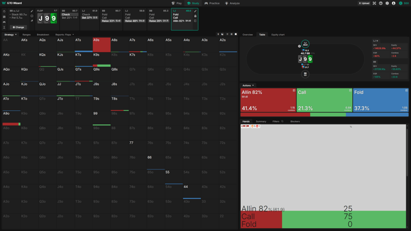
Task: Toggle the Filters switch icon
Action: [x=282, y=121]
